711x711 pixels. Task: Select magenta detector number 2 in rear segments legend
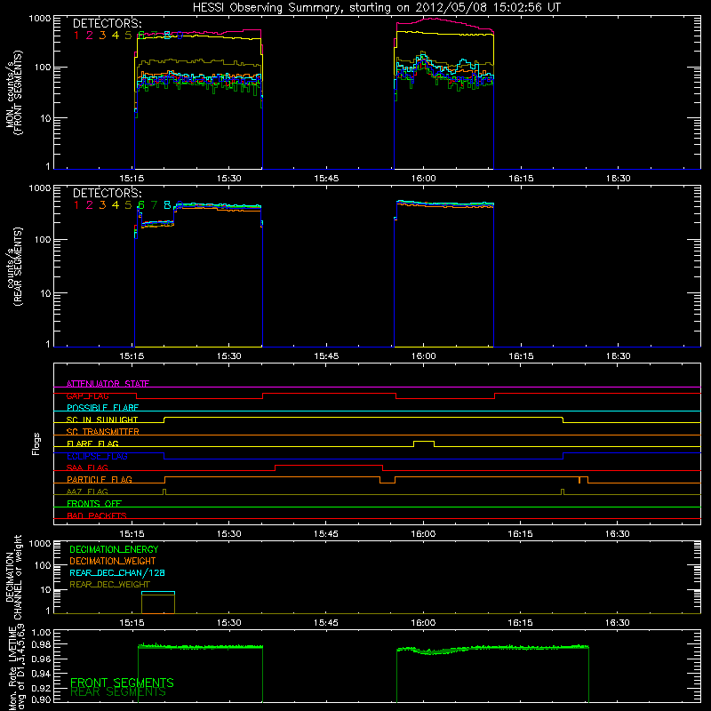[90, 205]
